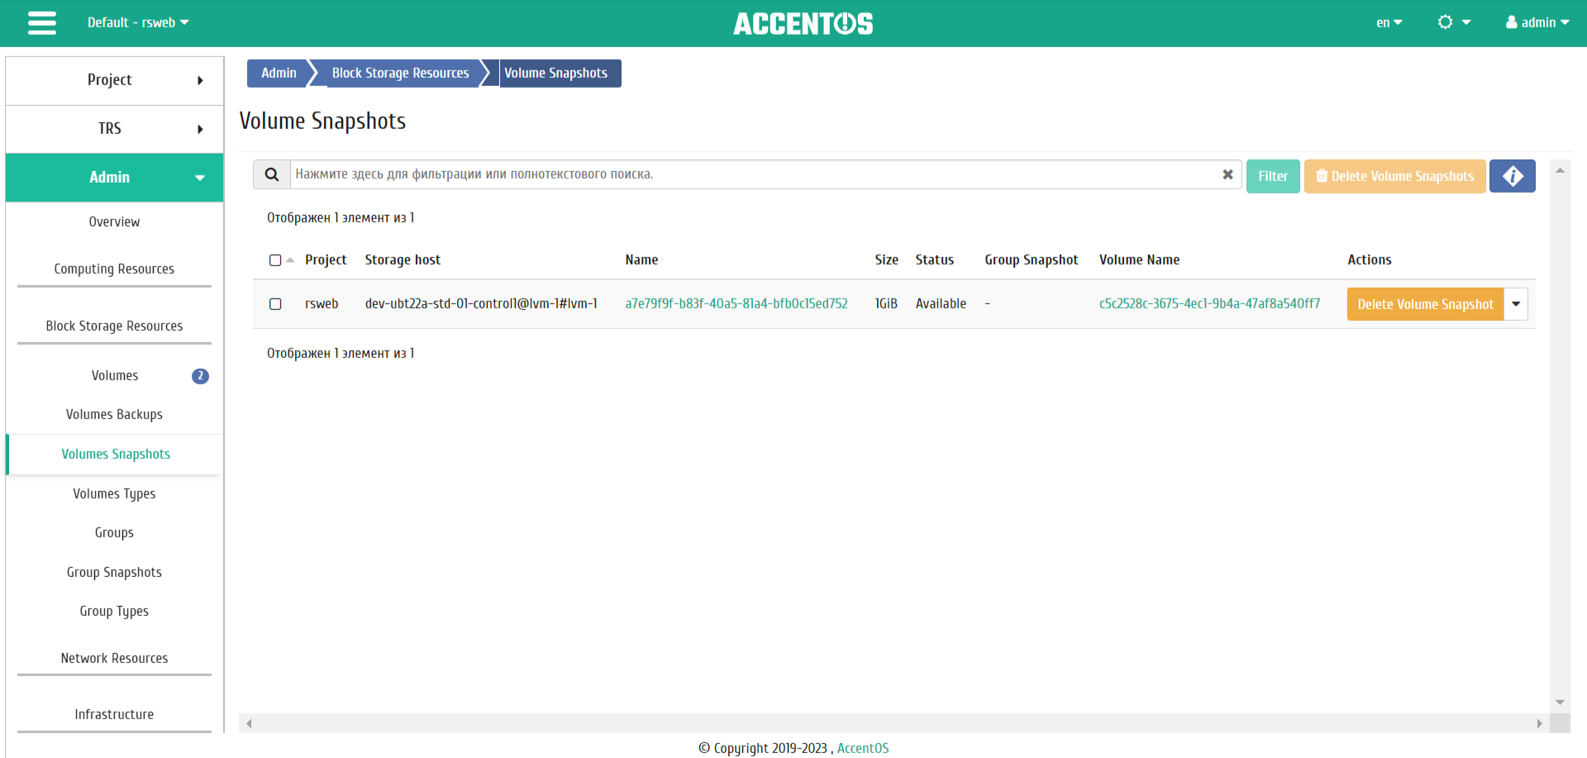Tick the checkbox for rsweb snapshot row
The height and width of the screenshot is (758, 1587).
tap(275, 304)
